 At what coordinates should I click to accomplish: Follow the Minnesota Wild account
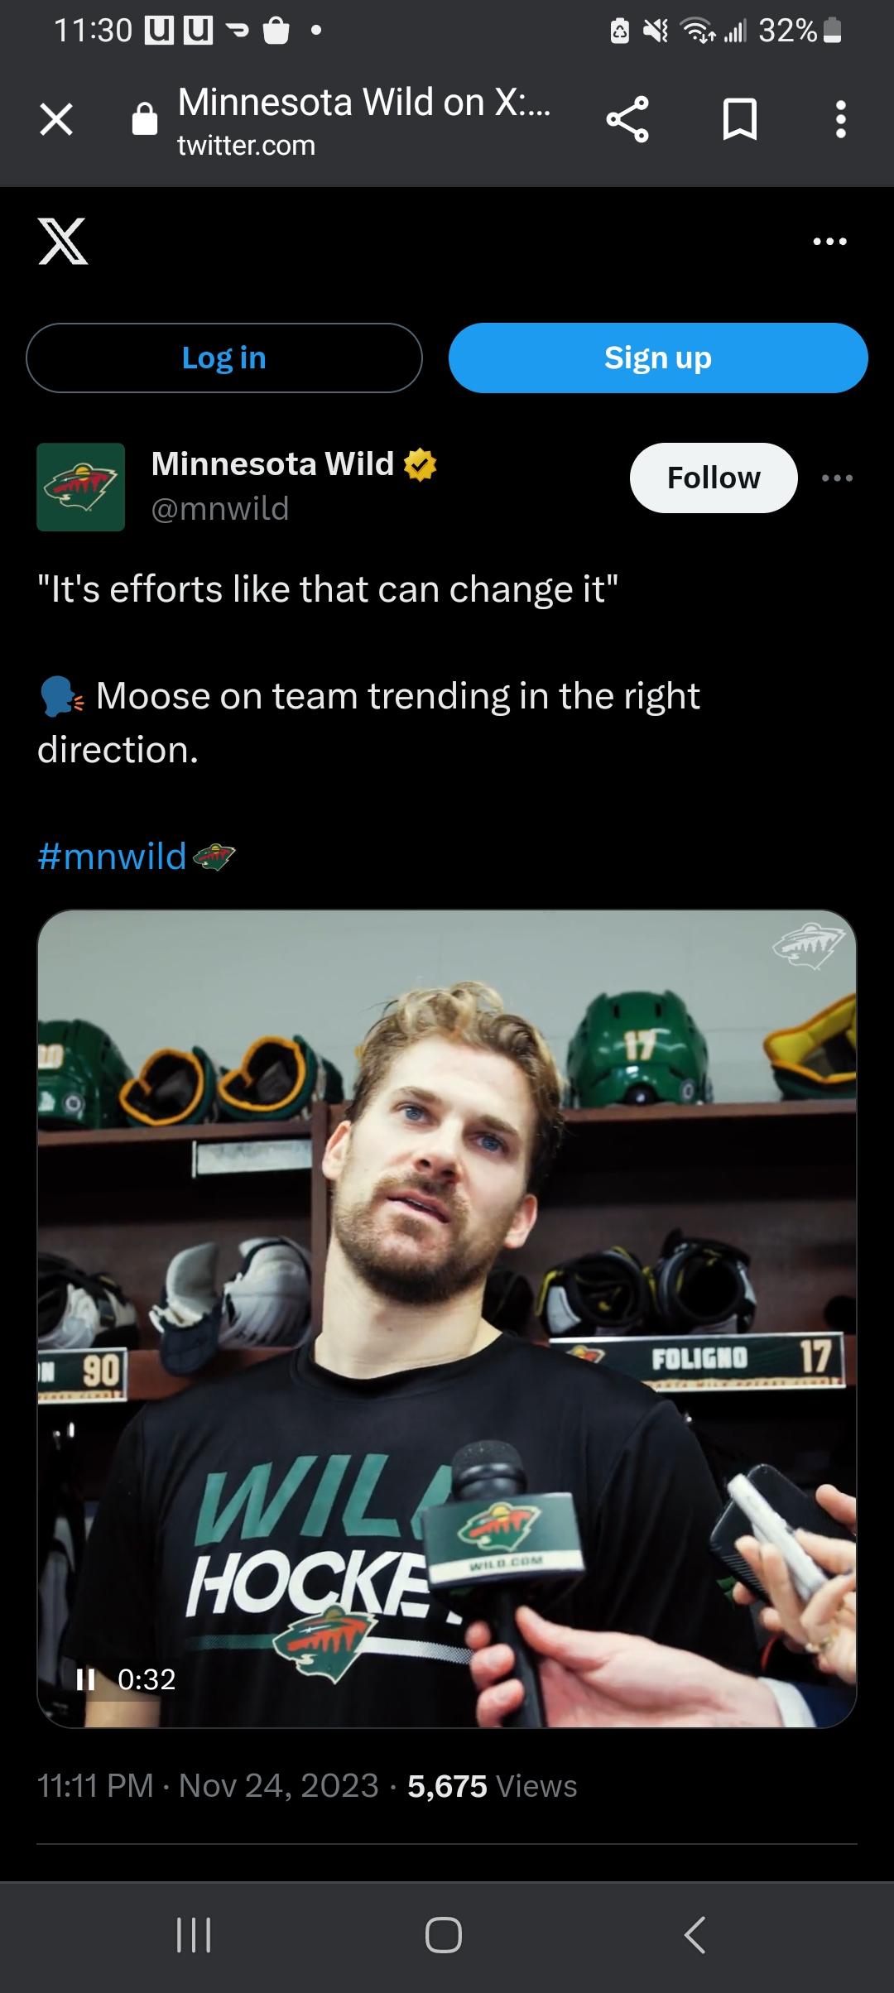point(714,478)
